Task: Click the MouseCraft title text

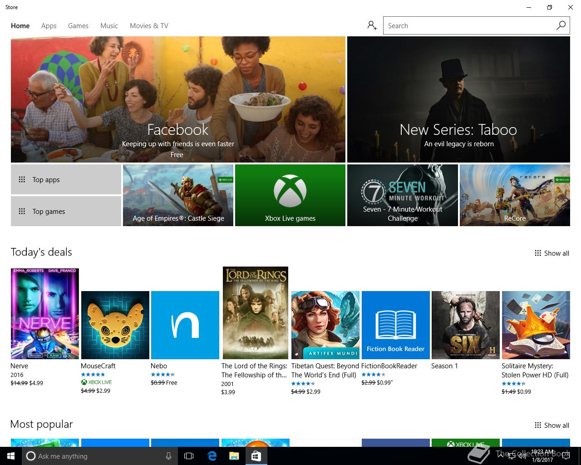Action: tap(98, 366)
